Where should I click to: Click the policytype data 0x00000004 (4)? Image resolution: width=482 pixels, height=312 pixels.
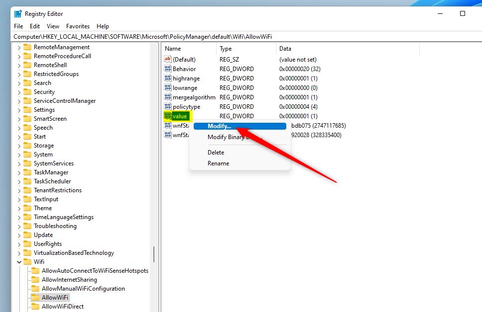click(x=298, y=107)
